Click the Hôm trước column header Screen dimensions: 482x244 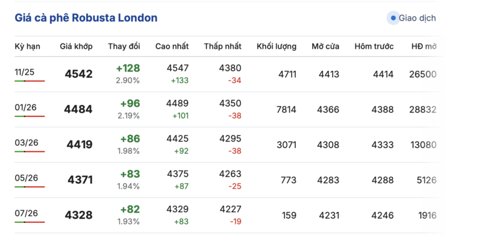[x=374, y=46]
